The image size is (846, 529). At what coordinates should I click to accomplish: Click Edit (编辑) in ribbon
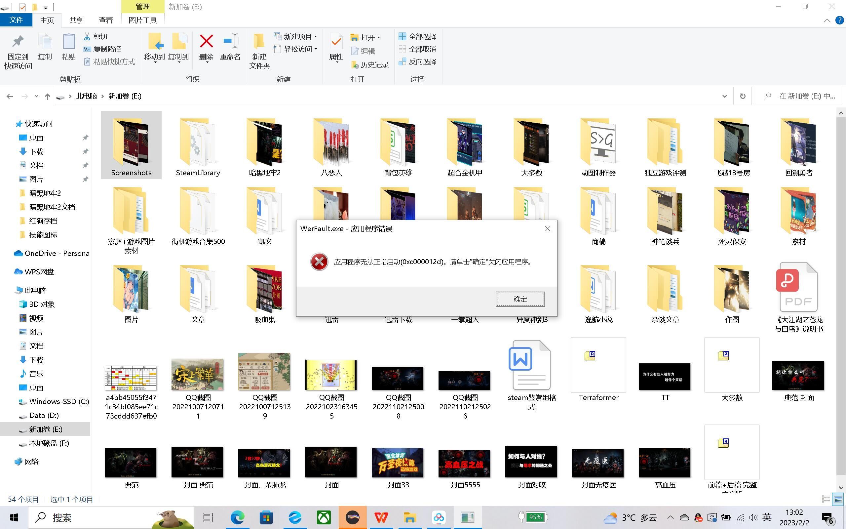[363, 51]
